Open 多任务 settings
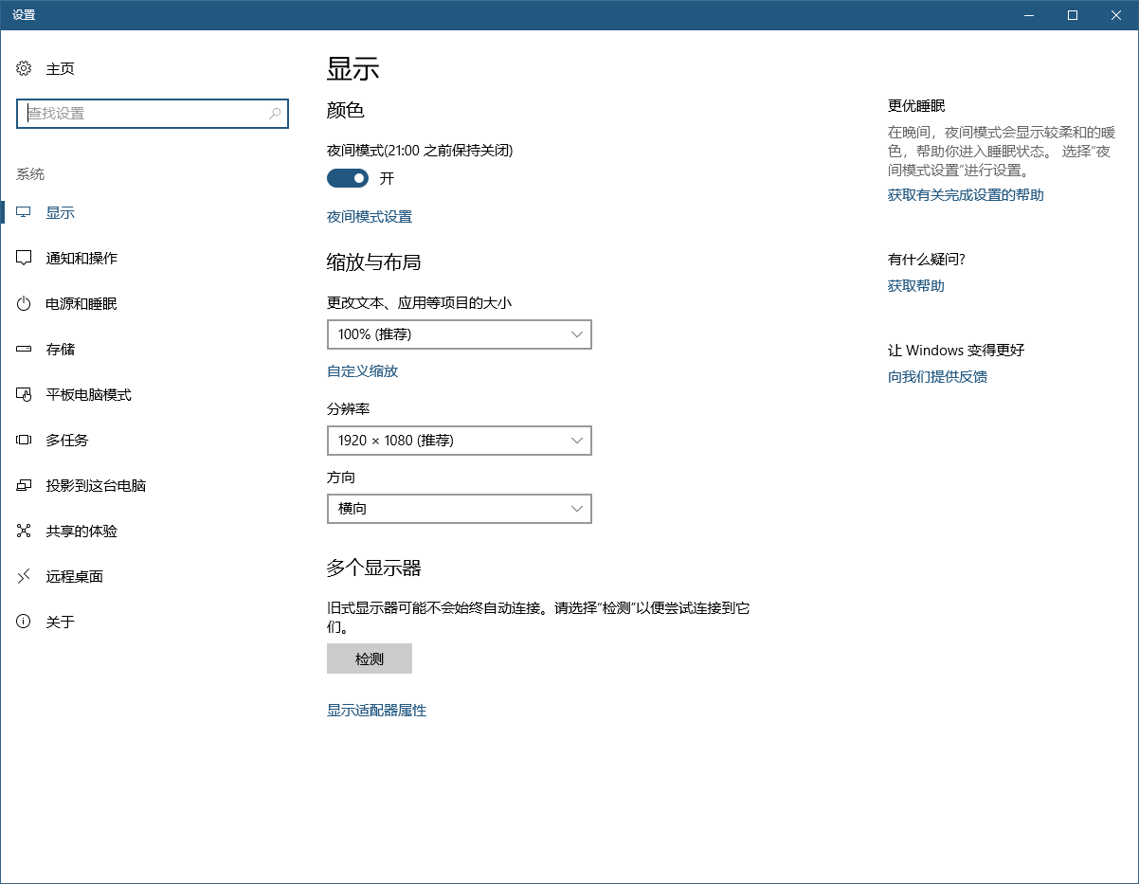Viewport: 1139px width, 884px height. (x=66, y=440)
